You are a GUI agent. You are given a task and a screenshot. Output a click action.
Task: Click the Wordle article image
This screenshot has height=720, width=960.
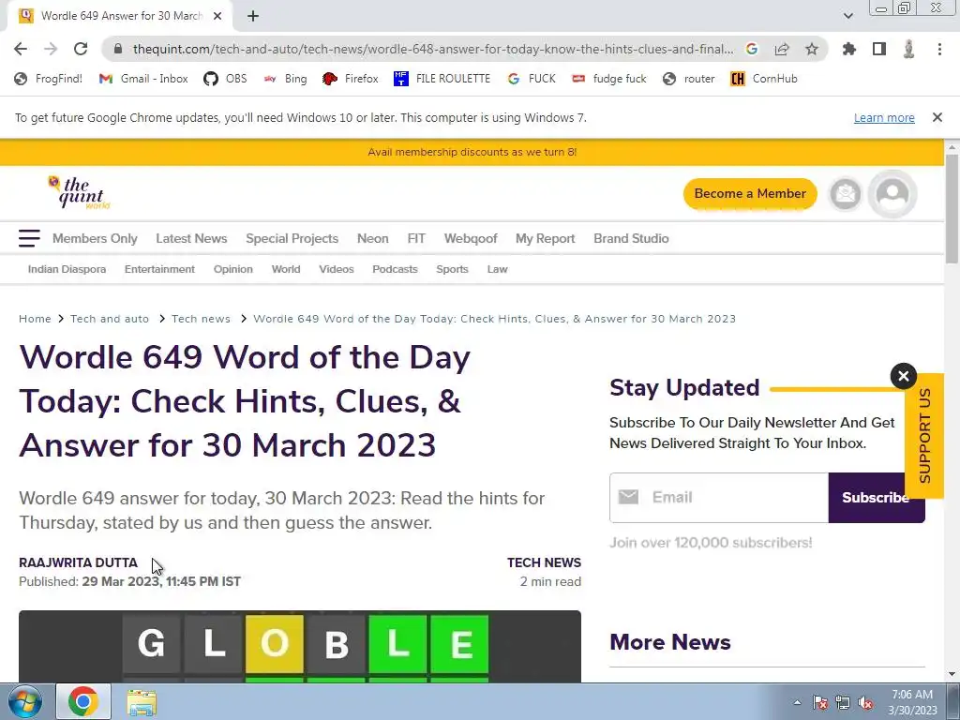tap(299, 646)
